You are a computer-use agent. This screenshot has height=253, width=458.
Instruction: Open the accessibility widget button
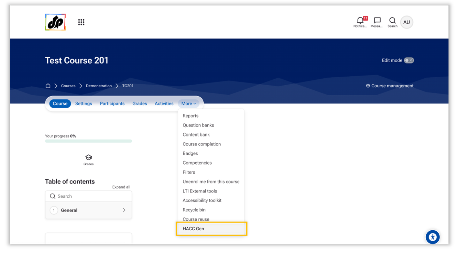[x=433, y=237]
